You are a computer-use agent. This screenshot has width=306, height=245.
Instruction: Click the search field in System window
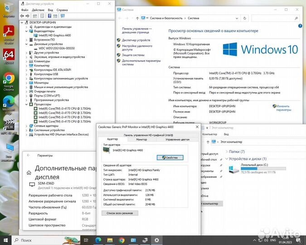click(x=275, y=18)
